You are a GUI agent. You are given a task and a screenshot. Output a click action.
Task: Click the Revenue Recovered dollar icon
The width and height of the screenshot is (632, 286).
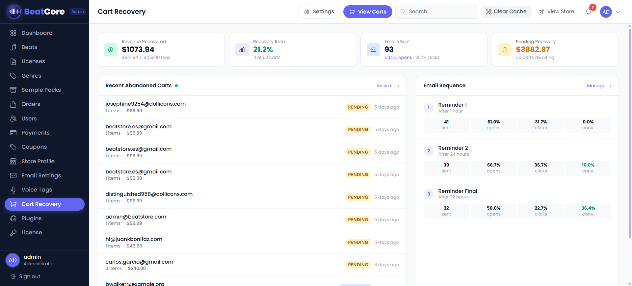[111, 50]
